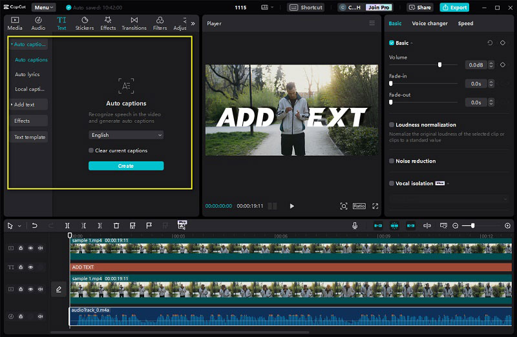The width and height of the screenshot is (517, 337).
Task: Click the record voiceover microphone icon
Action: [354, 226]
